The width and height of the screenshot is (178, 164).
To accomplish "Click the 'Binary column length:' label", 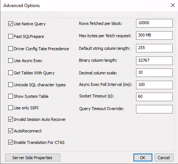I will tap(98, 60).
